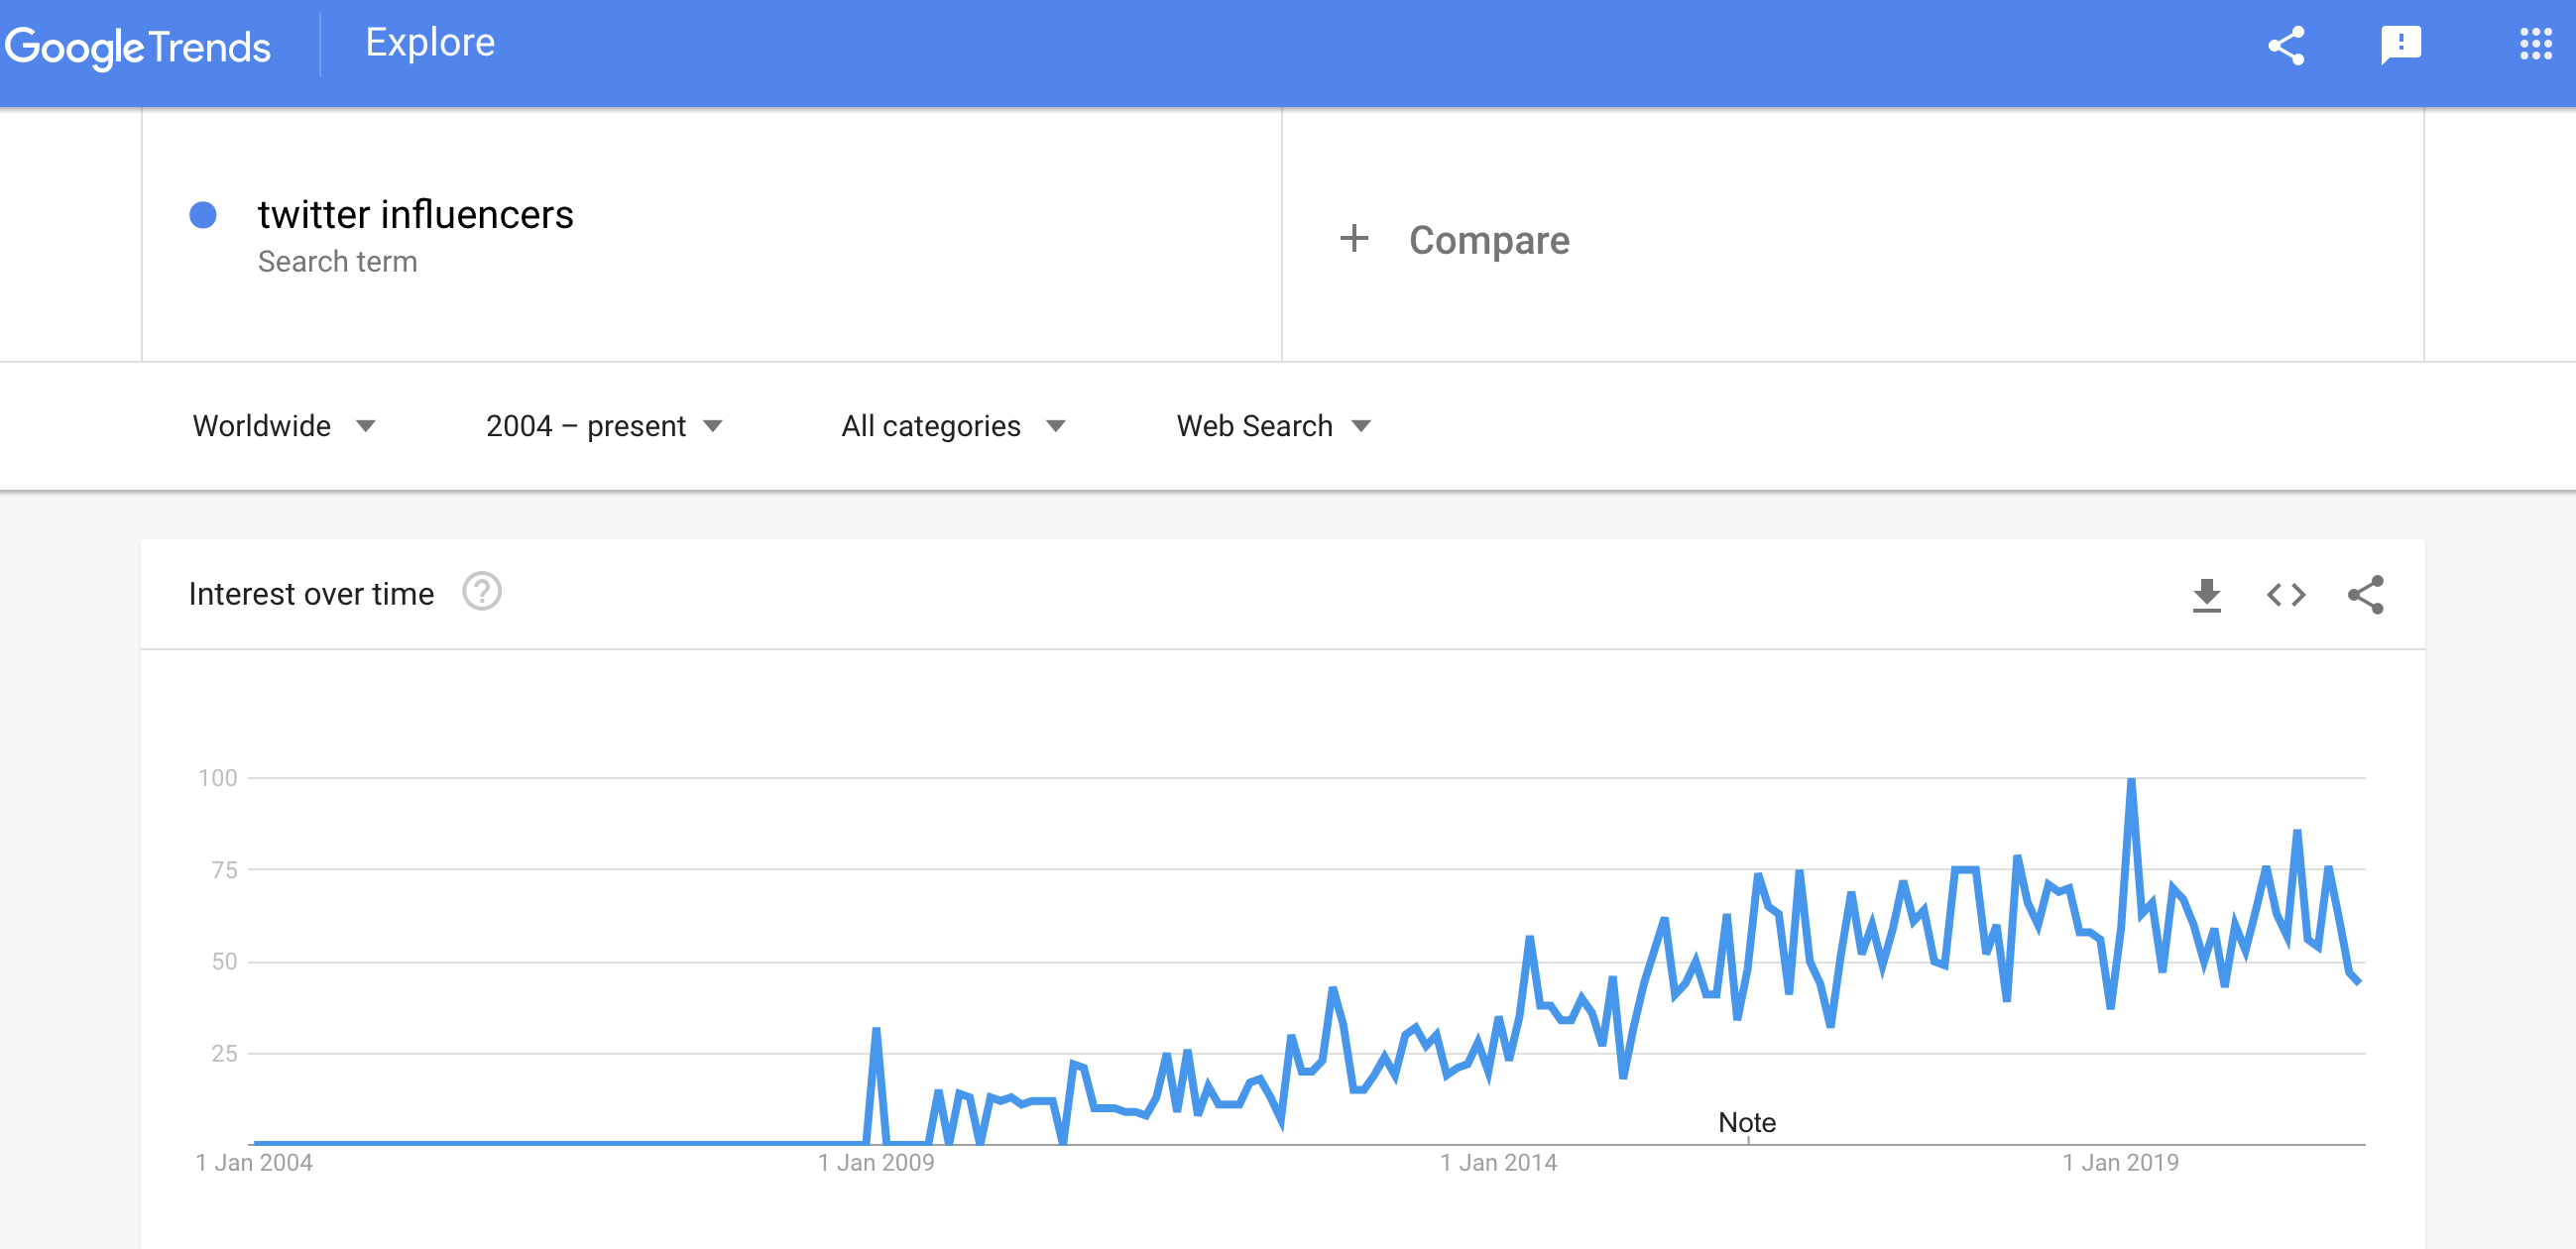The image size is (2576, 1249).
Task: Click the blue color dot beside twitter influencers
Action: 203,215
